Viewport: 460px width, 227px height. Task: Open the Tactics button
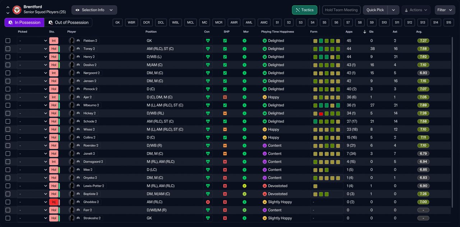pyautogui.click(x=304, y=10)
